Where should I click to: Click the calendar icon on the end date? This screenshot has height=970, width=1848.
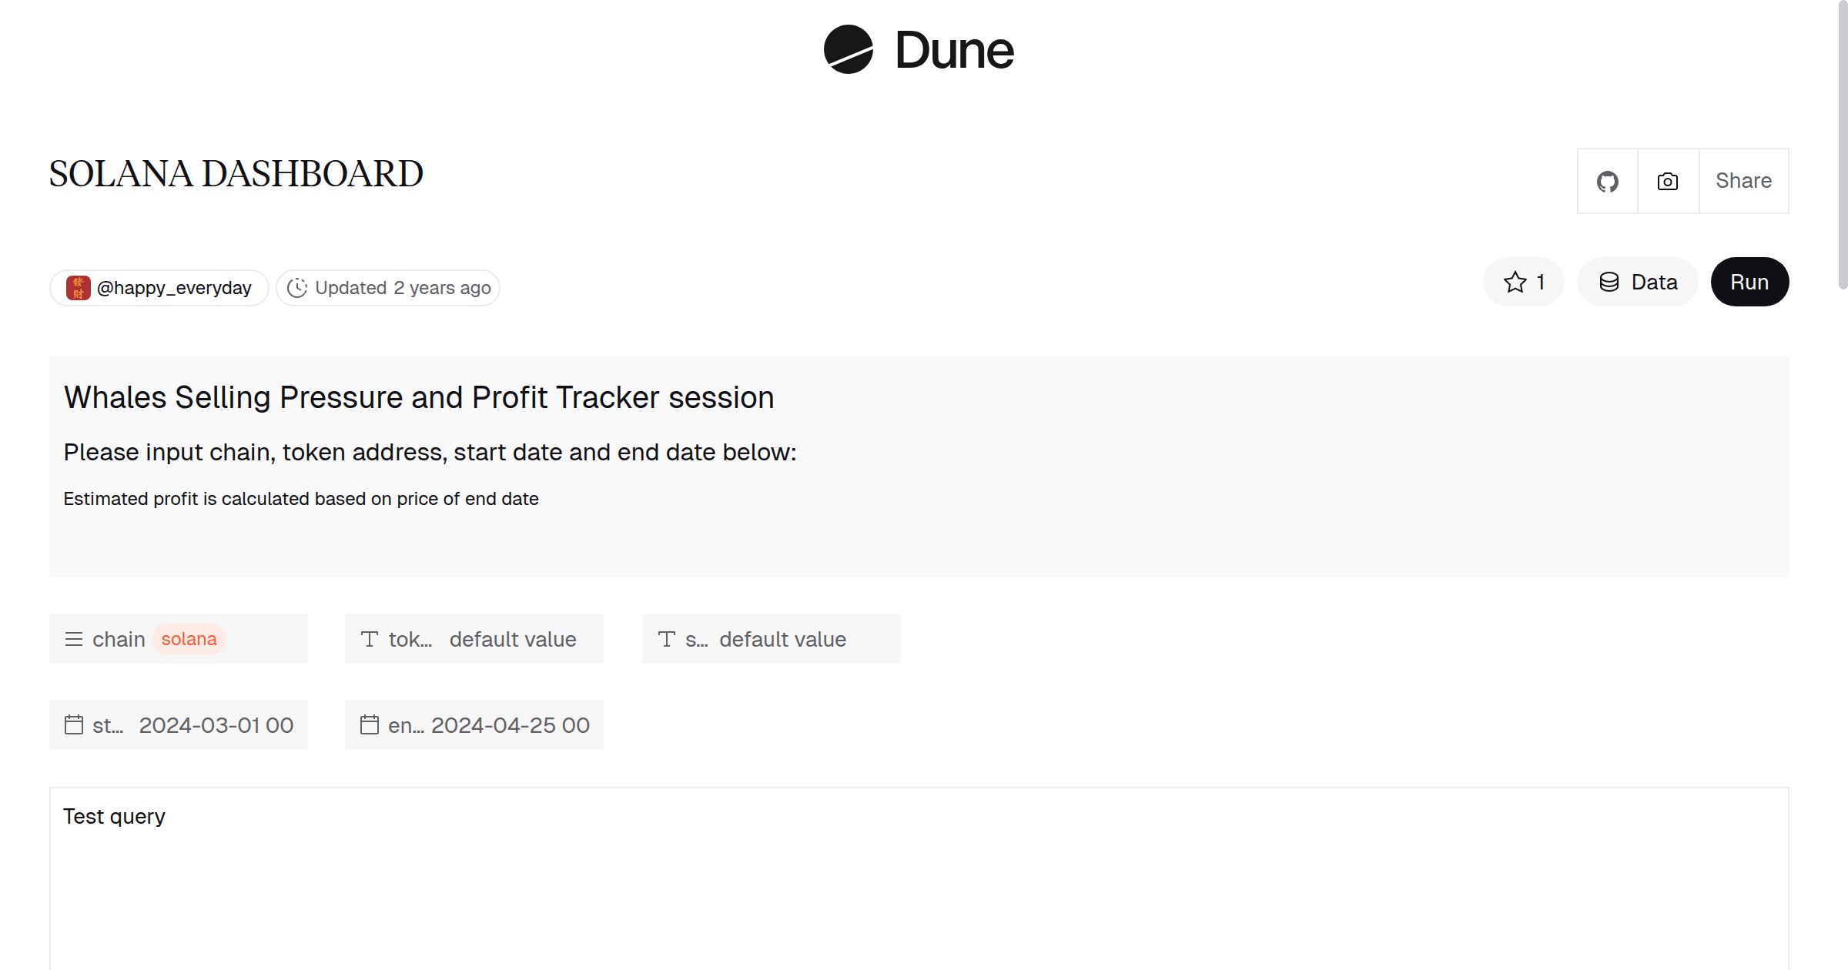click(370, 724)
